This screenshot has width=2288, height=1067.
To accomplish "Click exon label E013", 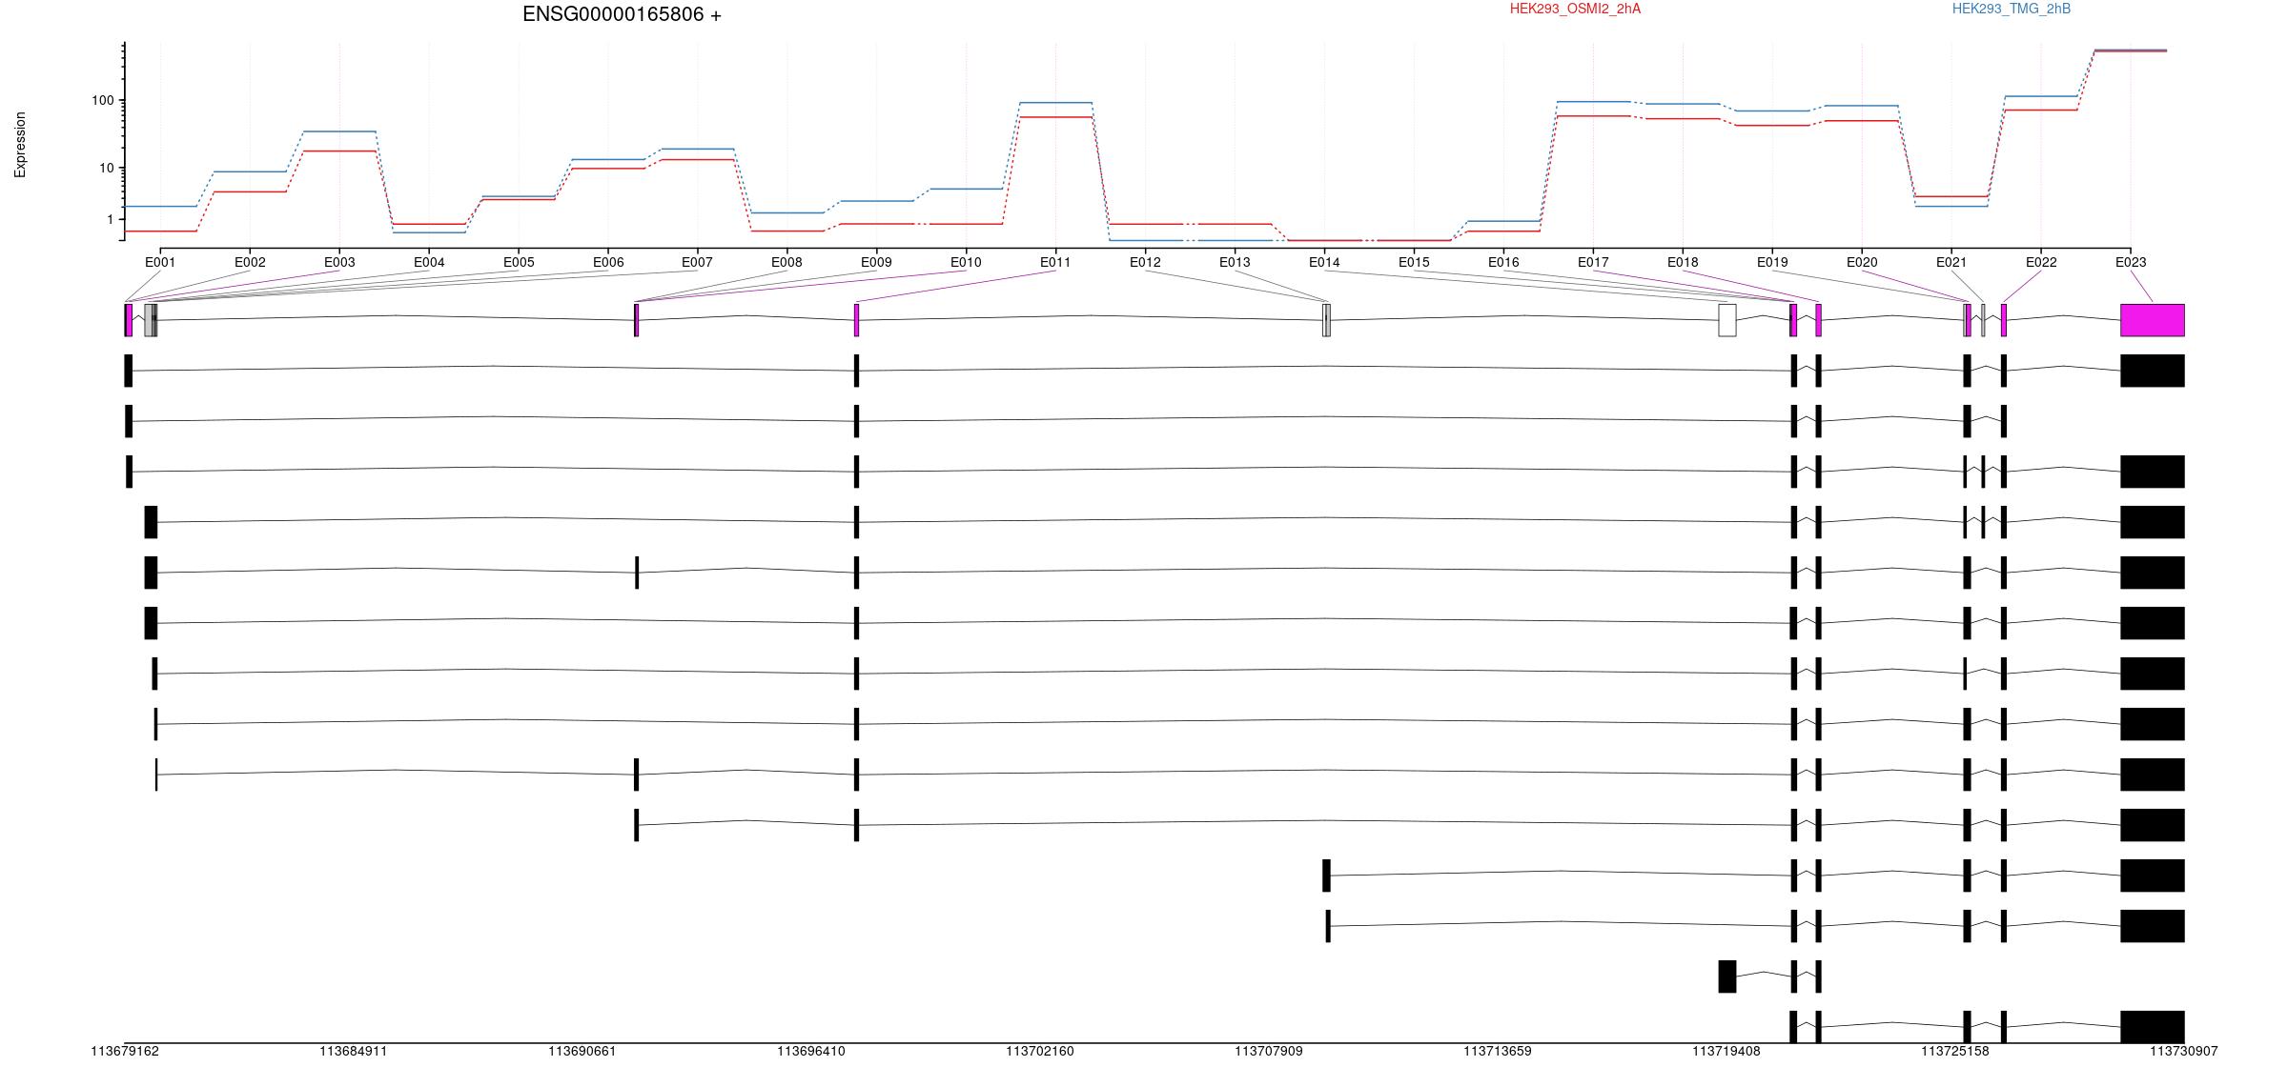I will 1235,262.
